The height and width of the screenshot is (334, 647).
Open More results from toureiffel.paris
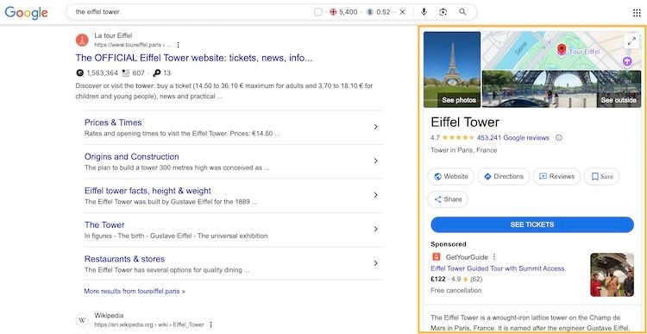(135, 291)
